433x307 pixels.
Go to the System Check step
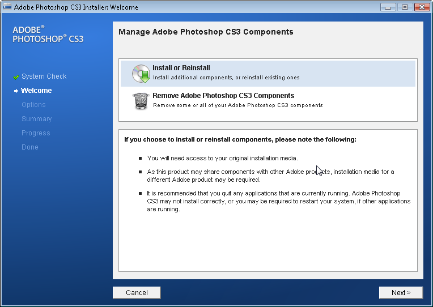coord(44,76)
